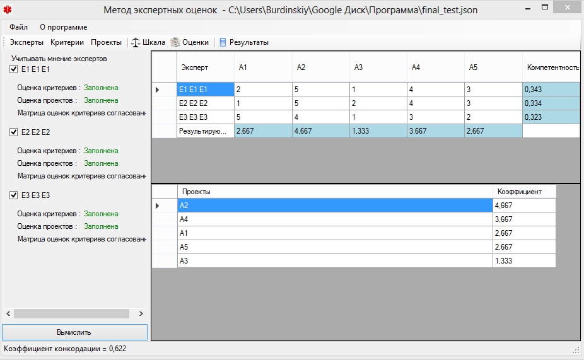Uncheck expert E3 E3 E3 checkbox

14,195
